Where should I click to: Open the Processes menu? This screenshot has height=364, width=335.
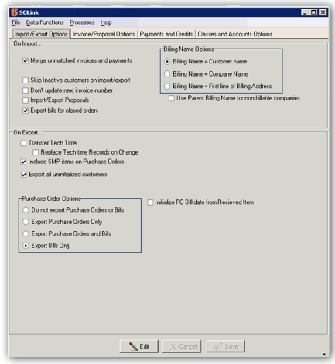coord(82,22)
